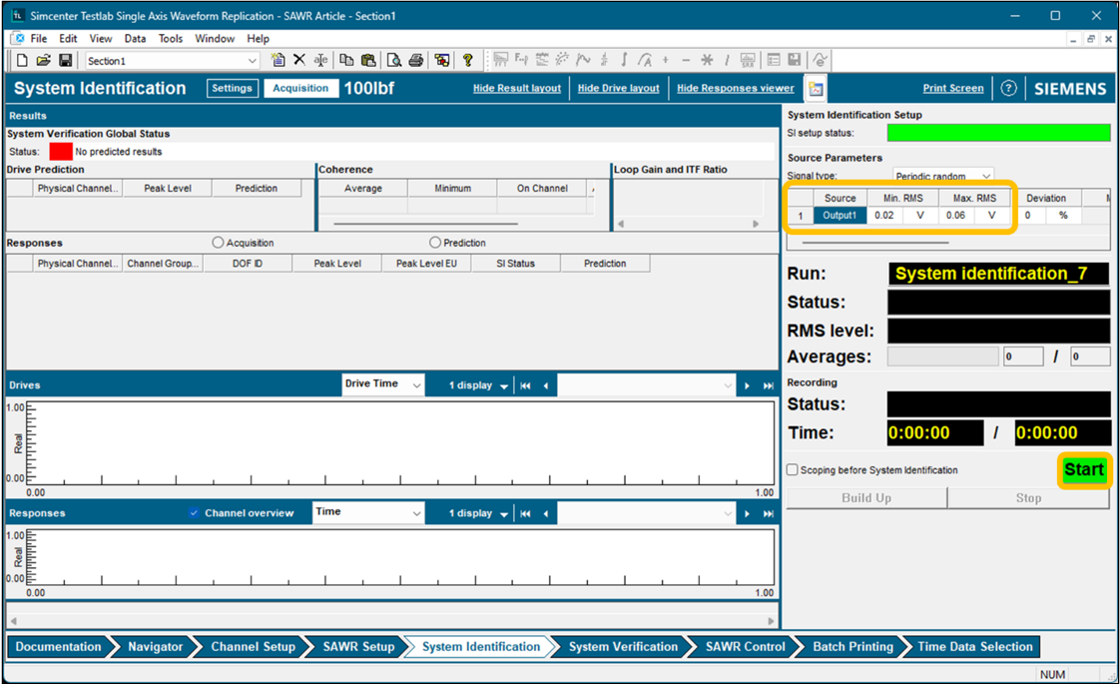Click the Paste clipboard icon
Screen dimensions: 1120x684
(x=367, y=61)
